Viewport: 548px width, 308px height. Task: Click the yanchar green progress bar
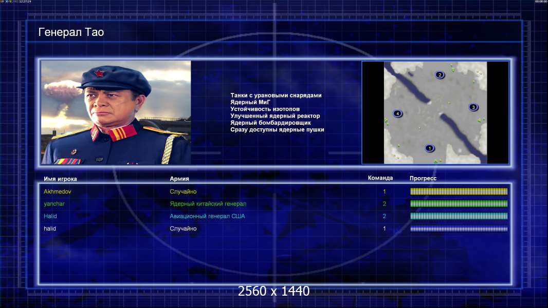click(x=459, y=204)
